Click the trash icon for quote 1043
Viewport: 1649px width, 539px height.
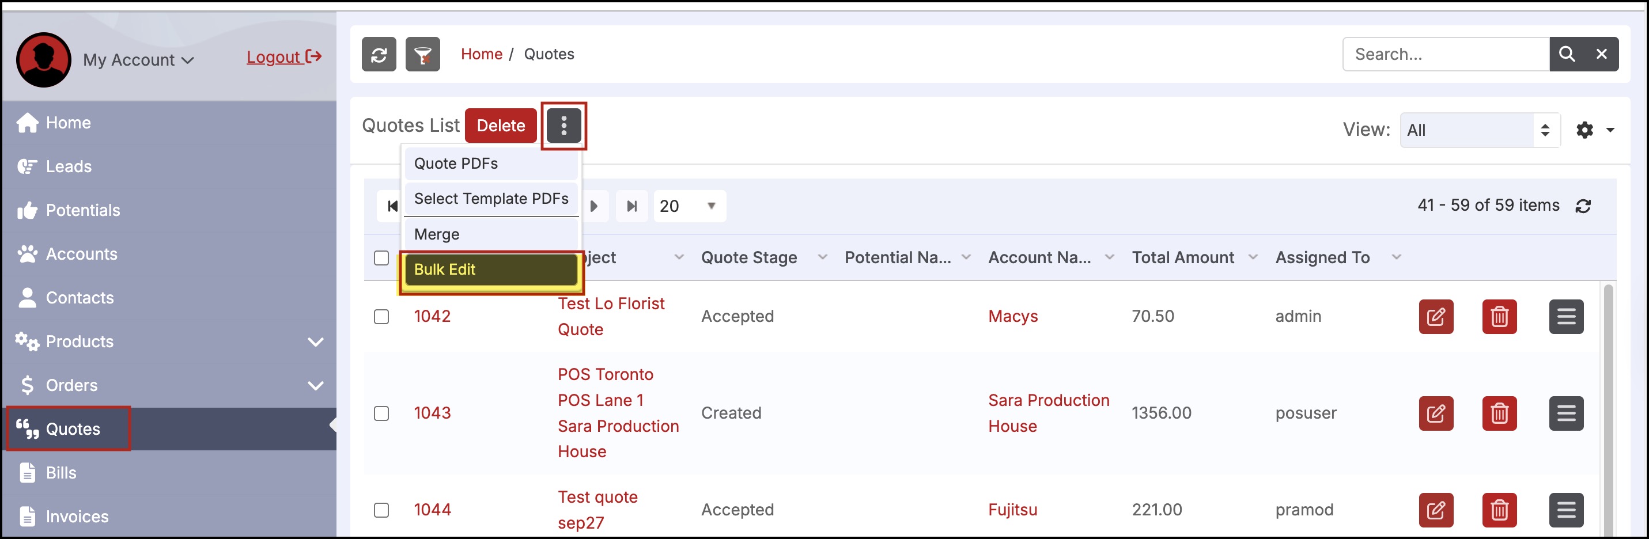coord(1499,413)
